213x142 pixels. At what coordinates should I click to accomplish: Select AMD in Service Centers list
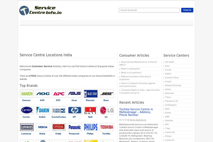click(x=167, y=117)
